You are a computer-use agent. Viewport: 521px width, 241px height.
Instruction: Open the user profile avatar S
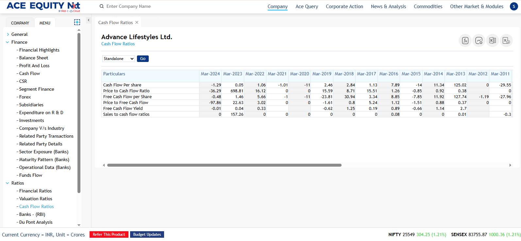pos(514,6)
